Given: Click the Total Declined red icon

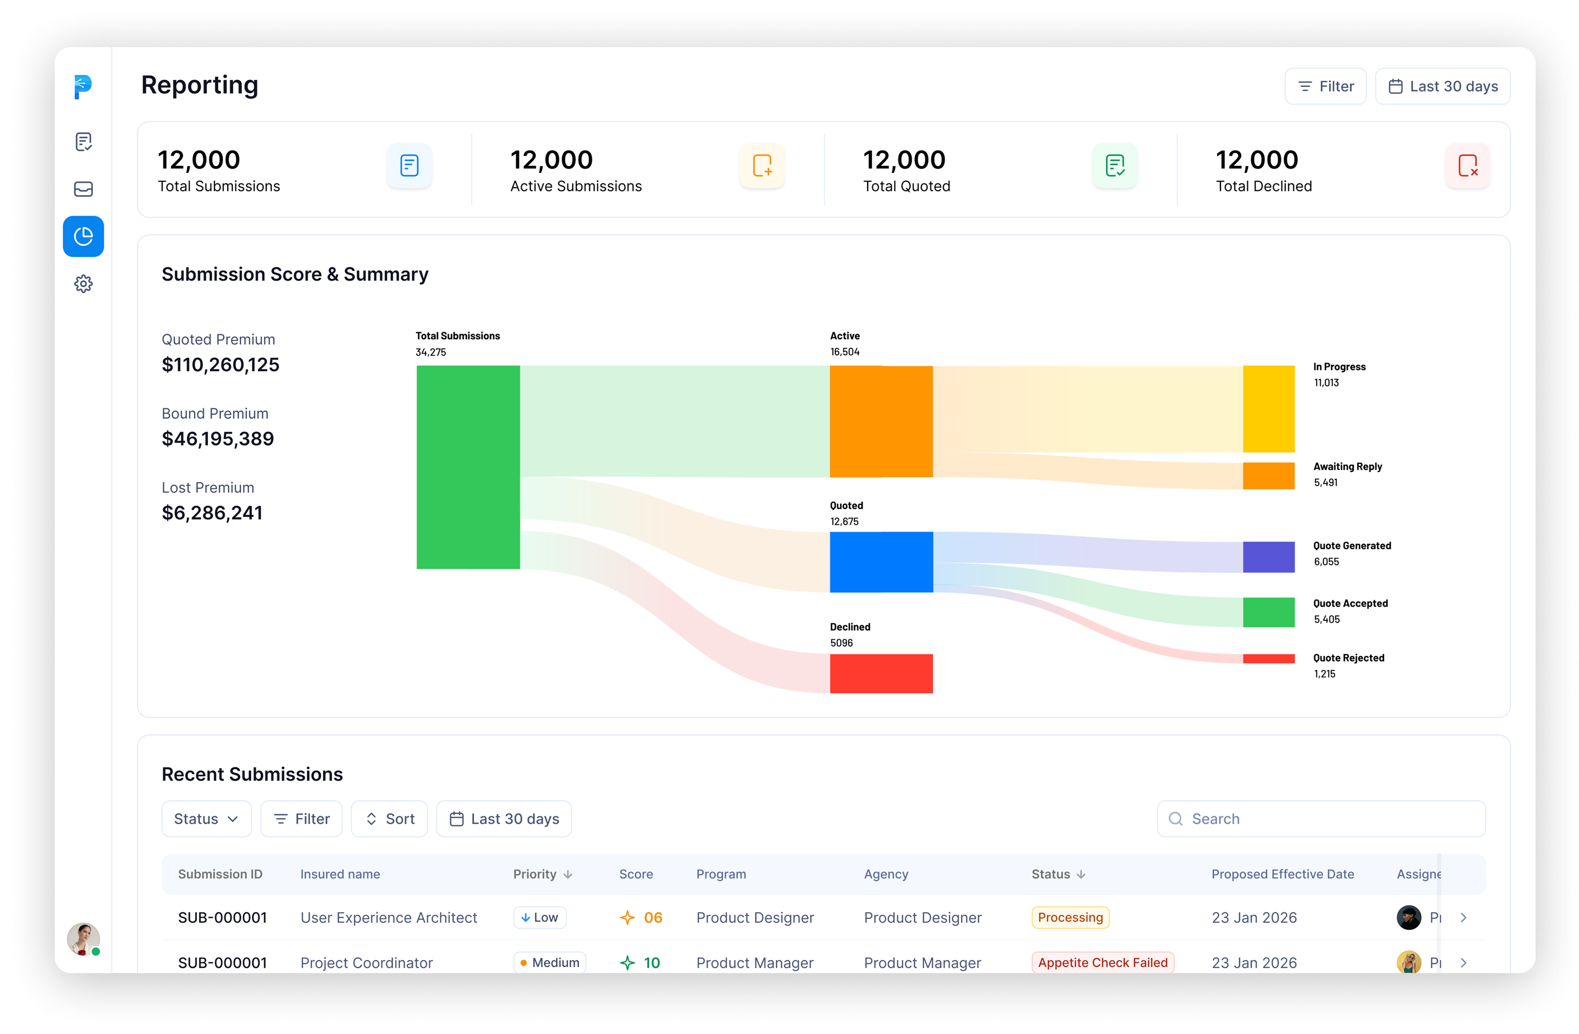Looking at the screenshot, I should (1467, 165).
